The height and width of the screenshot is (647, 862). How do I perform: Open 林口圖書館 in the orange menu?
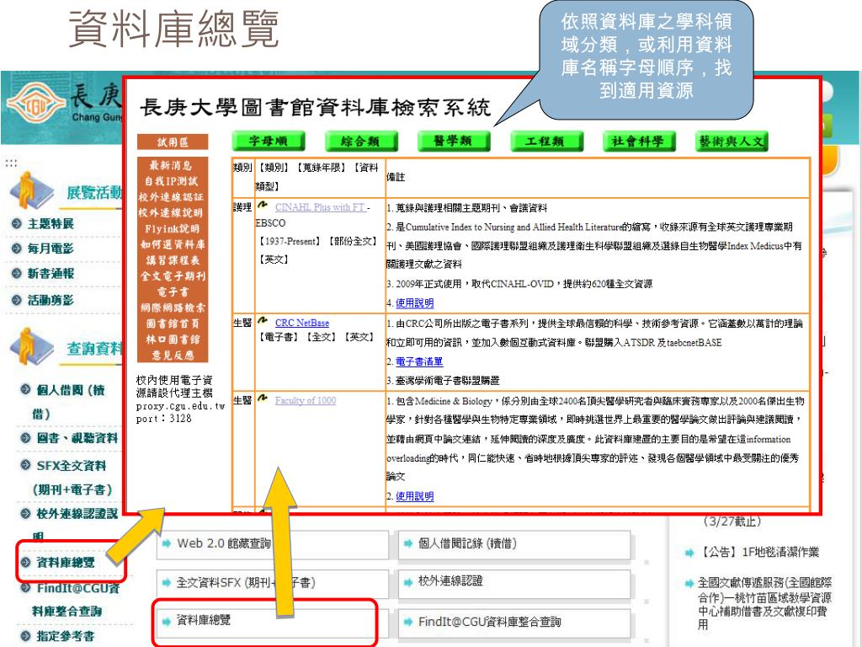click(x=173, y=340)
